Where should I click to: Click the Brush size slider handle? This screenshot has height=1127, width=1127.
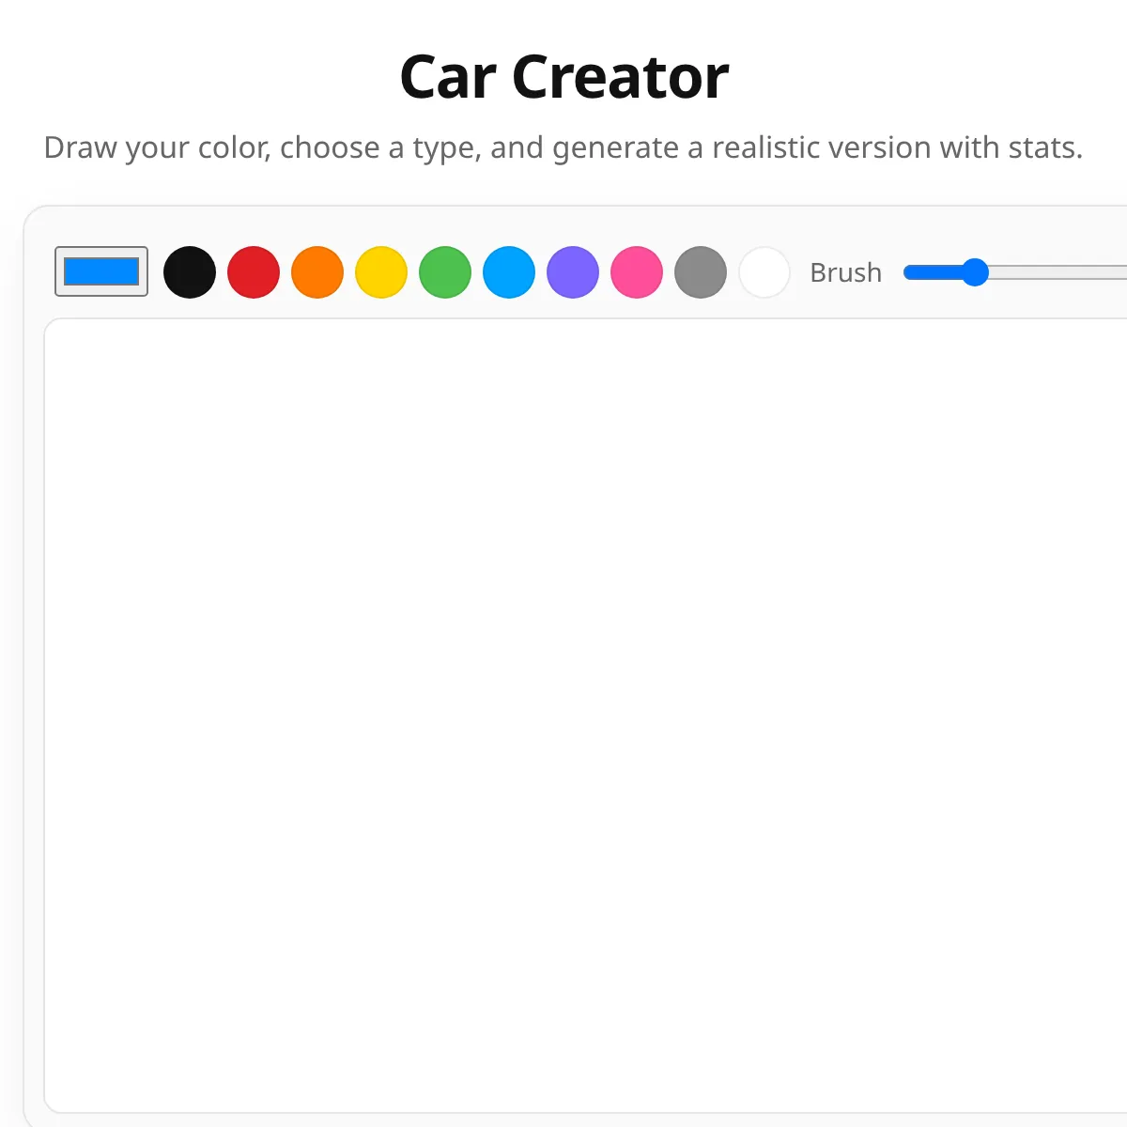pyautogui.click(x=976, y=272)
